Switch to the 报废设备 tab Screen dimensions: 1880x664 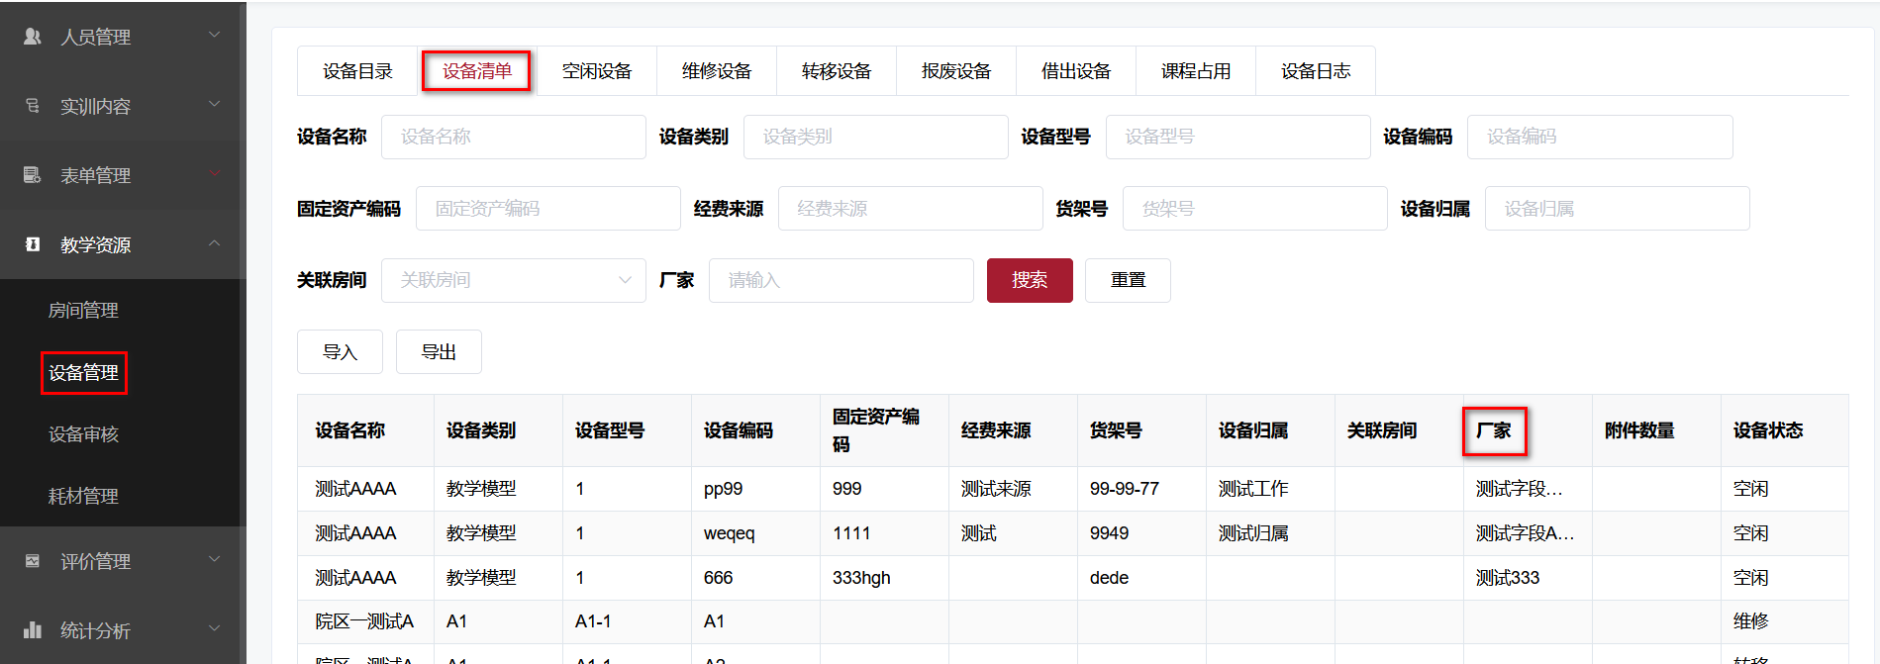(956, 71)
